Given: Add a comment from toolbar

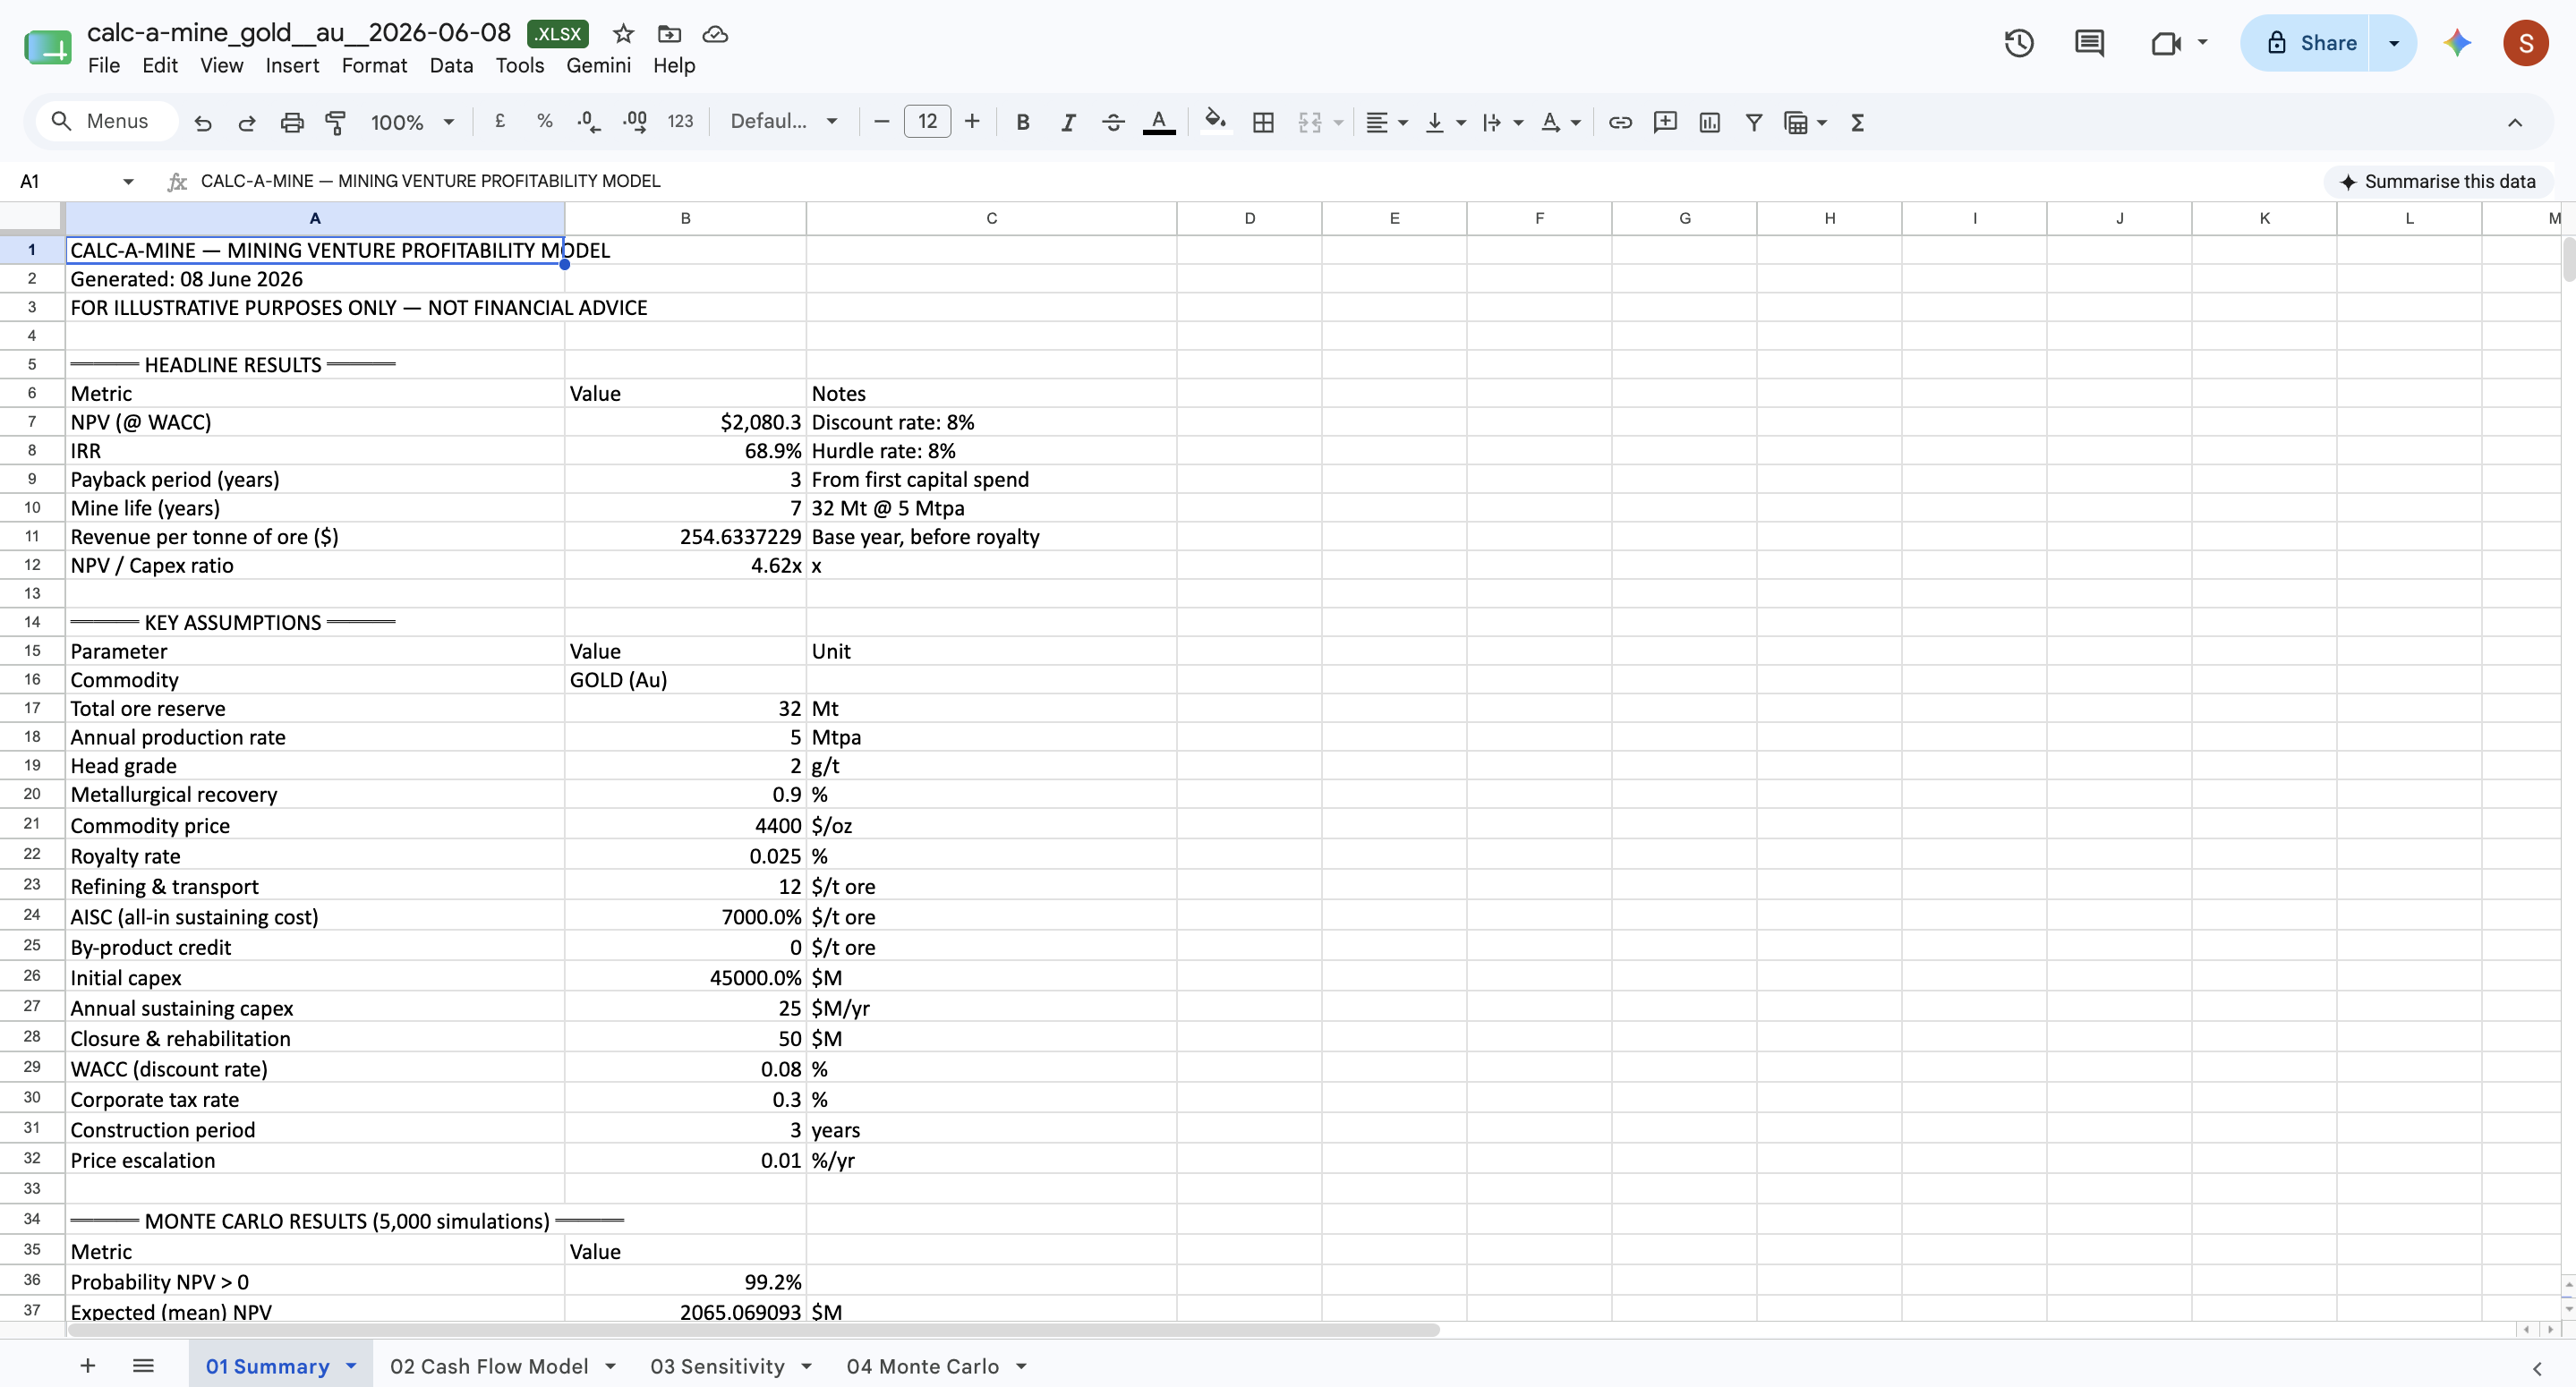Looking at the screenshot, I should tap(1665, 122).
